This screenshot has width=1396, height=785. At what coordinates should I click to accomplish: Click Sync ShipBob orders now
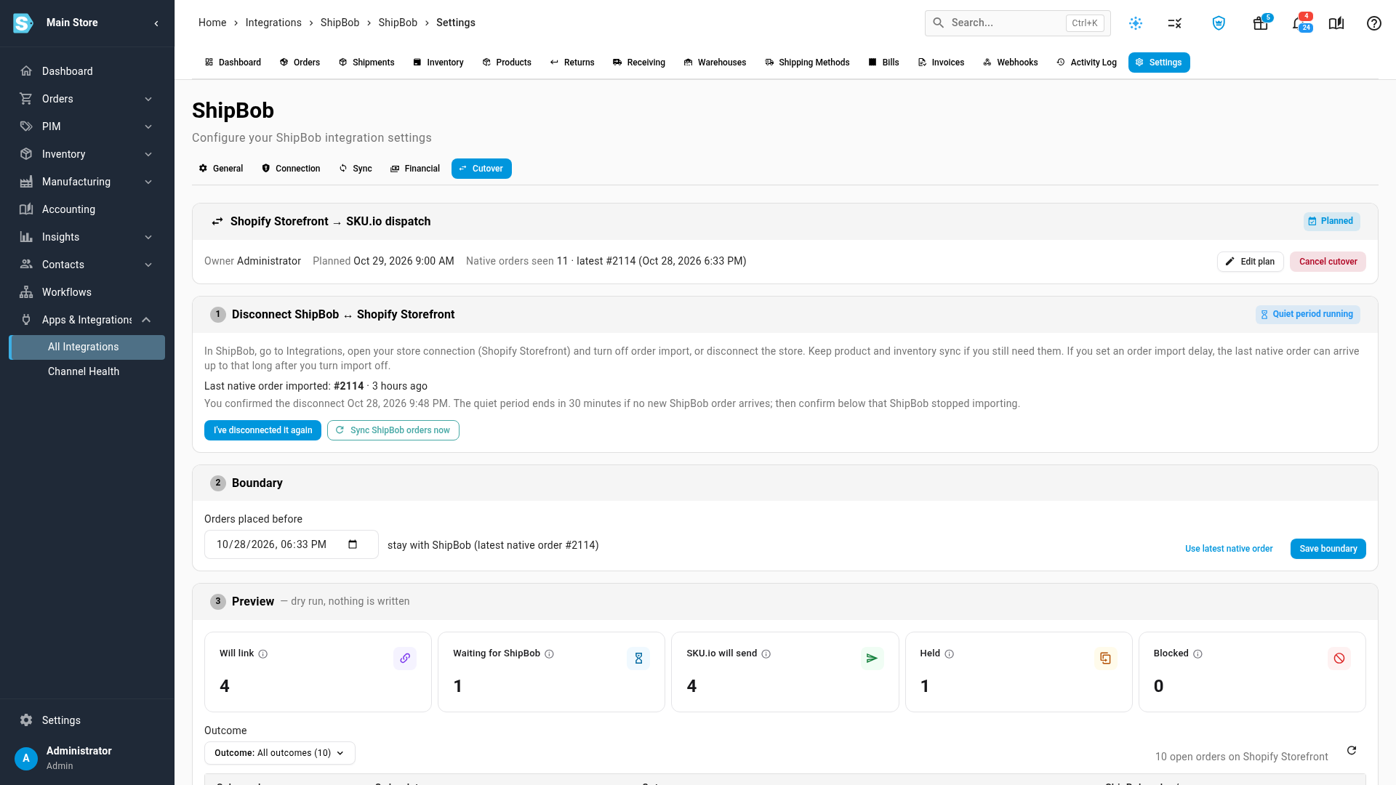tap(393, 430)
